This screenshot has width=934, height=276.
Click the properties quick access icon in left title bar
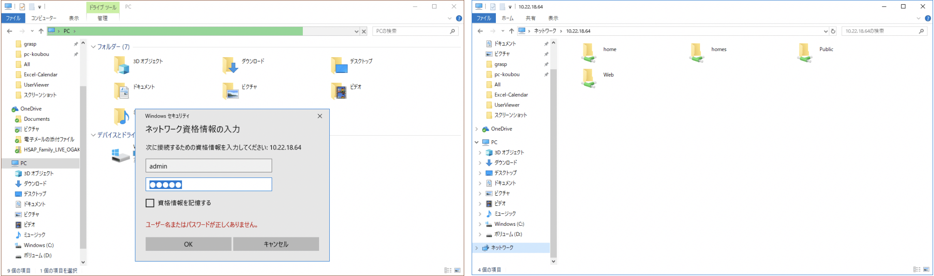click(22, 7)
